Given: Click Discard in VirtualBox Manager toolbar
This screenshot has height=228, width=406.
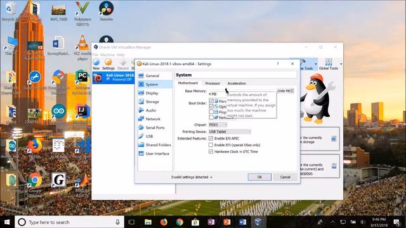Looking at the screenshot, I should 123,64.
